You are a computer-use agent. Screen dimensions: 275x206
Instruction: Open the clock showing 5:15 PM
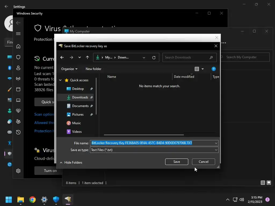point(255,199)
